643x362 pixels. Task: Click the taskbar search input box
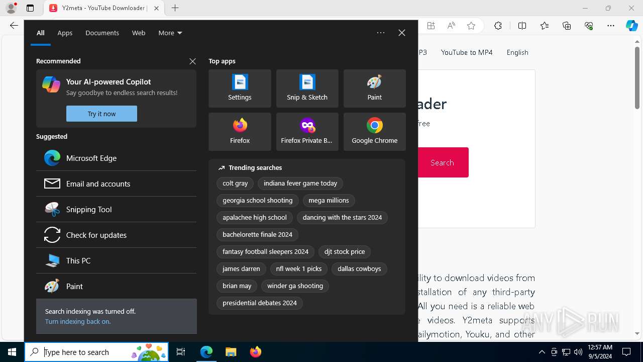point(96,352)
